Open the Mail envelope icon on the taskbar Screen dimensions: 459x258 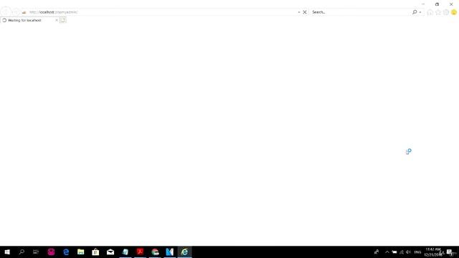pos(110,252)
